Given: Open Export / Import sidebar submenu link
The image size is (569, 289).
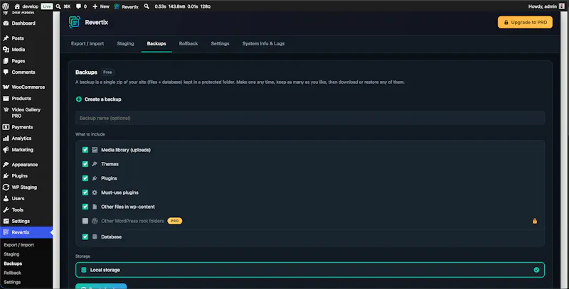Looking at the screenshot, I should [19, 245].
